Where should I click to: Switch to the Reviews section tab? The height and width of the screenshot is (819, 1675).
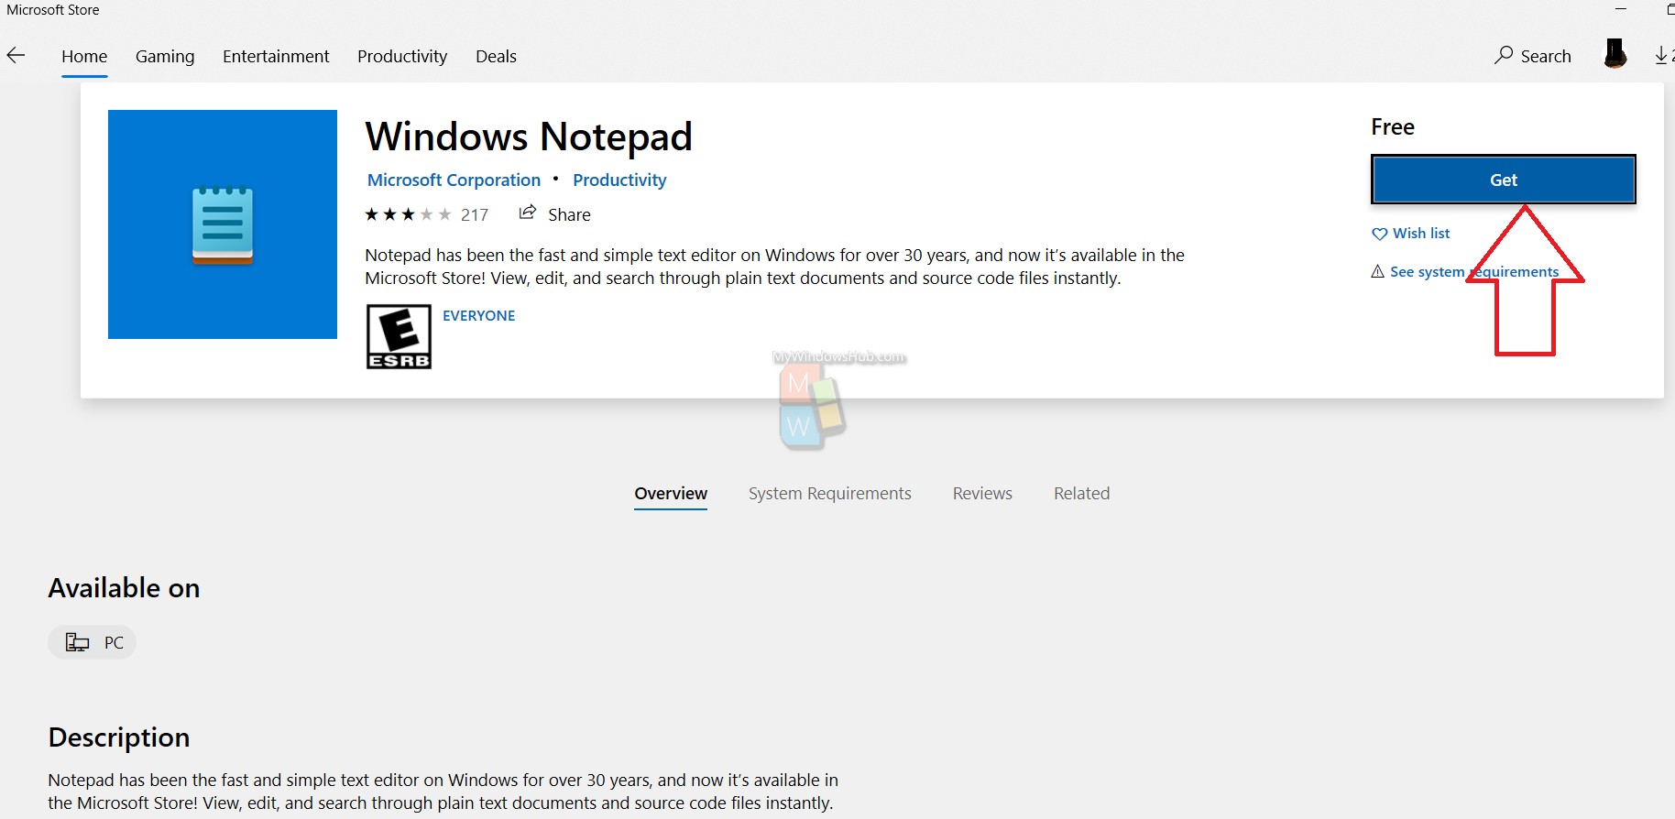click(982, 493)
